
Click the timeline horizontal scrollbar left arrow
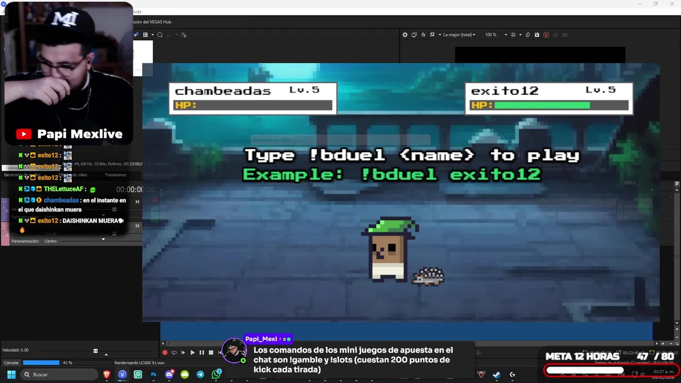point(163,344)
